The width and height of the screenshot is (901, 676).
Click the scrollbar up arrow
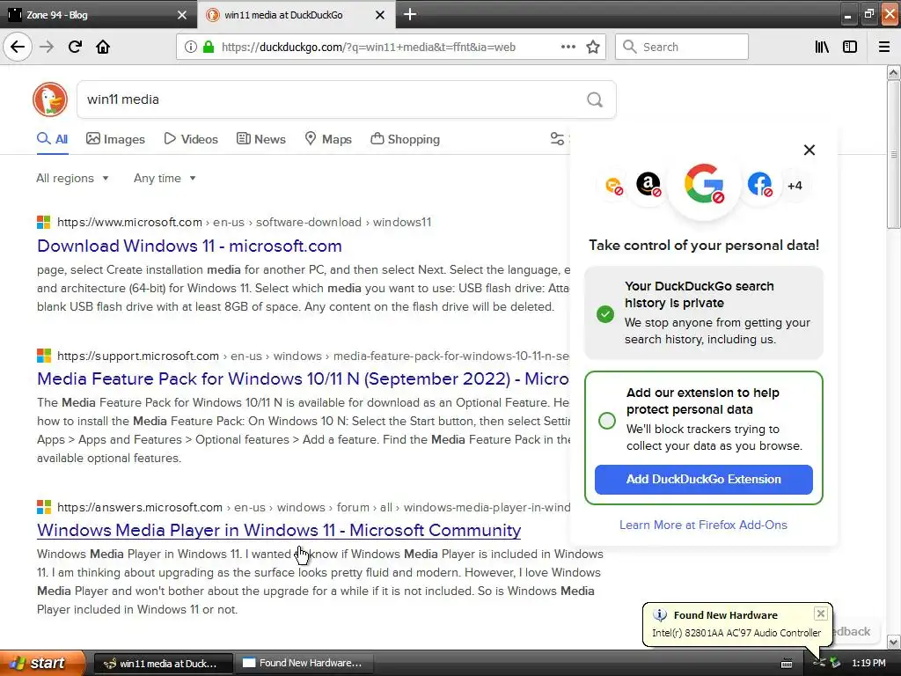click(893, 72)
